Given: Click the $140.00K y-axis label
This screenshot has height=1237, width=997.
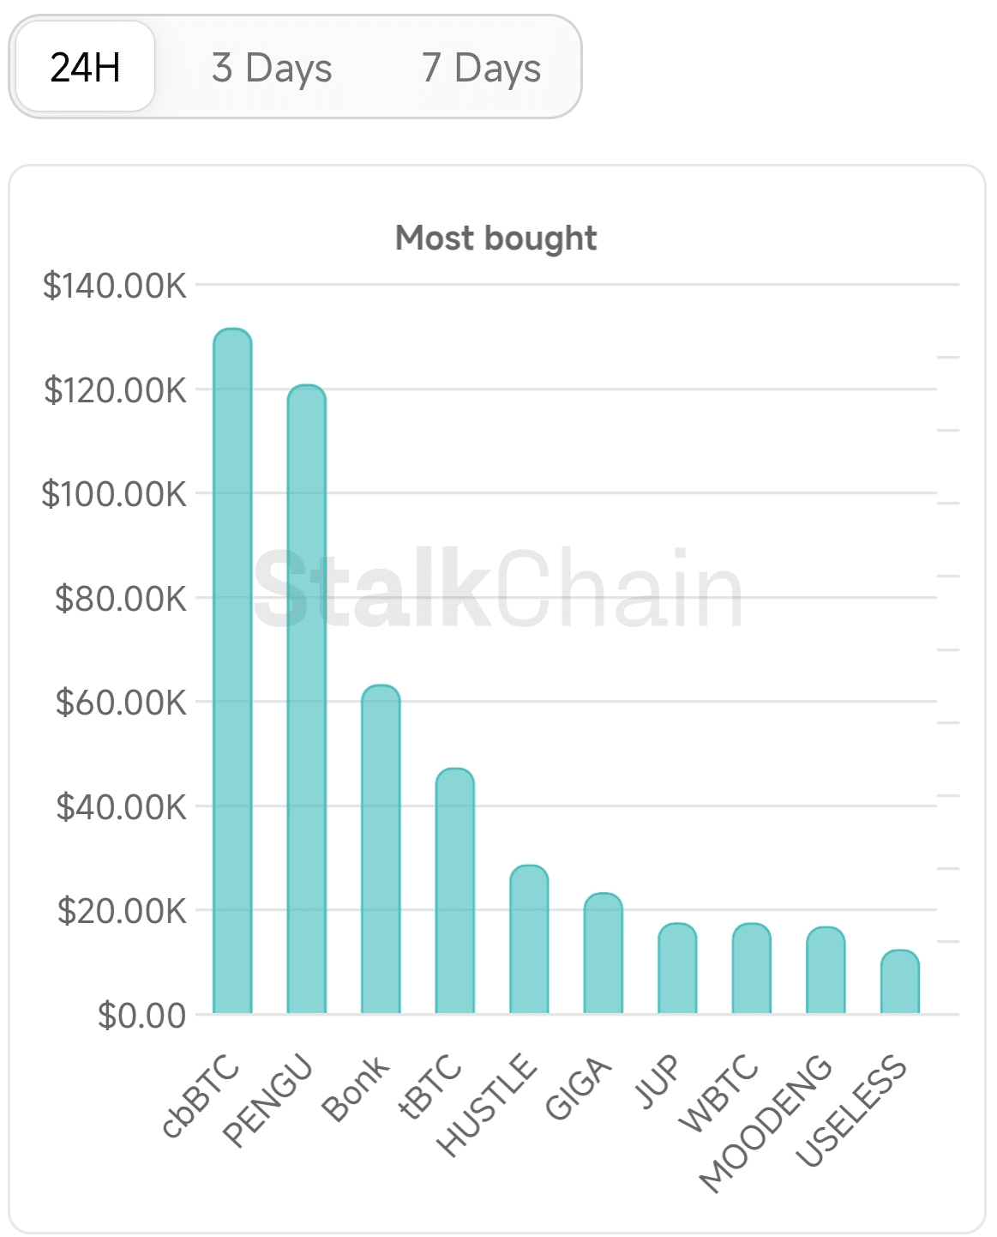Looking at the screenshot, I should pos(115,286).
